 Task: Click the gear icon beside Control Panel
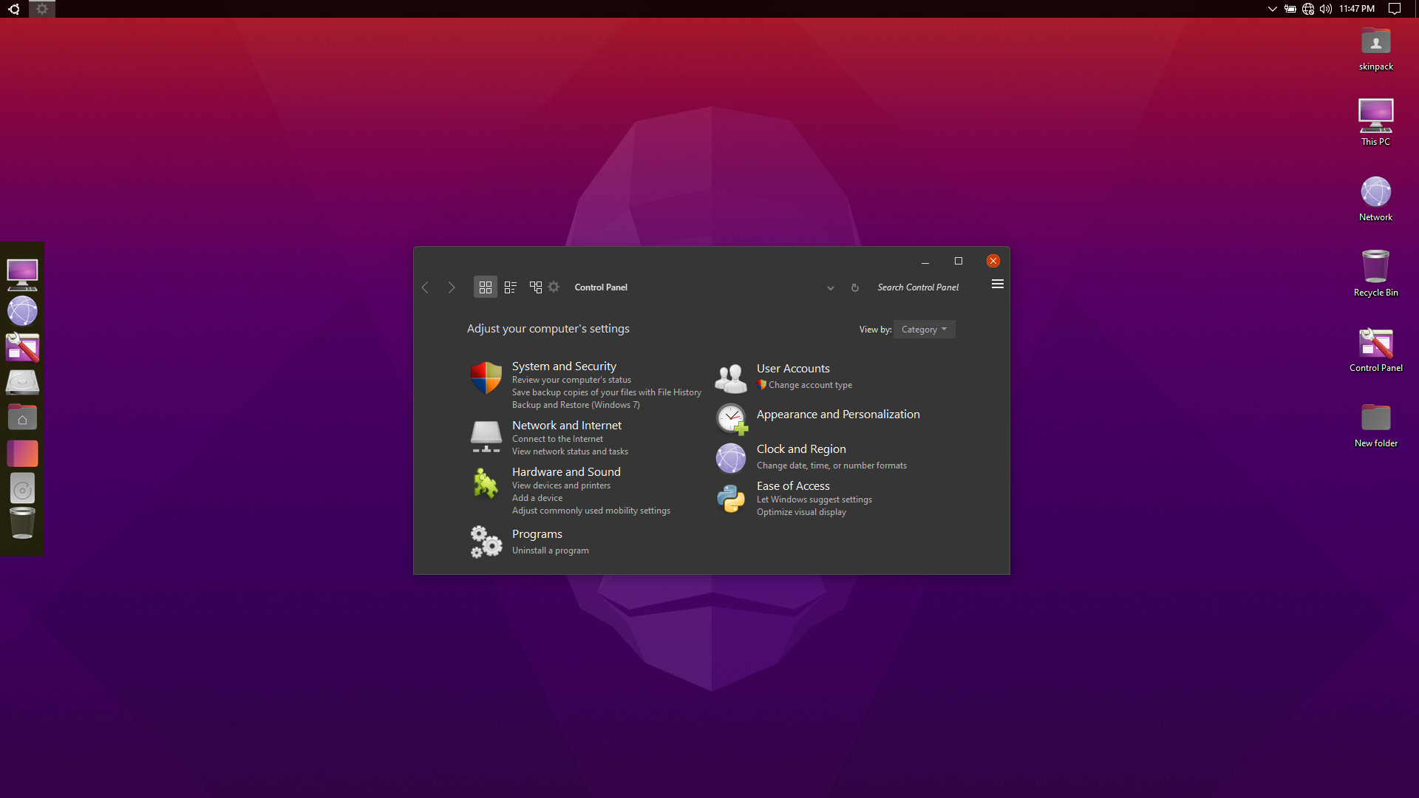point(554,287)
